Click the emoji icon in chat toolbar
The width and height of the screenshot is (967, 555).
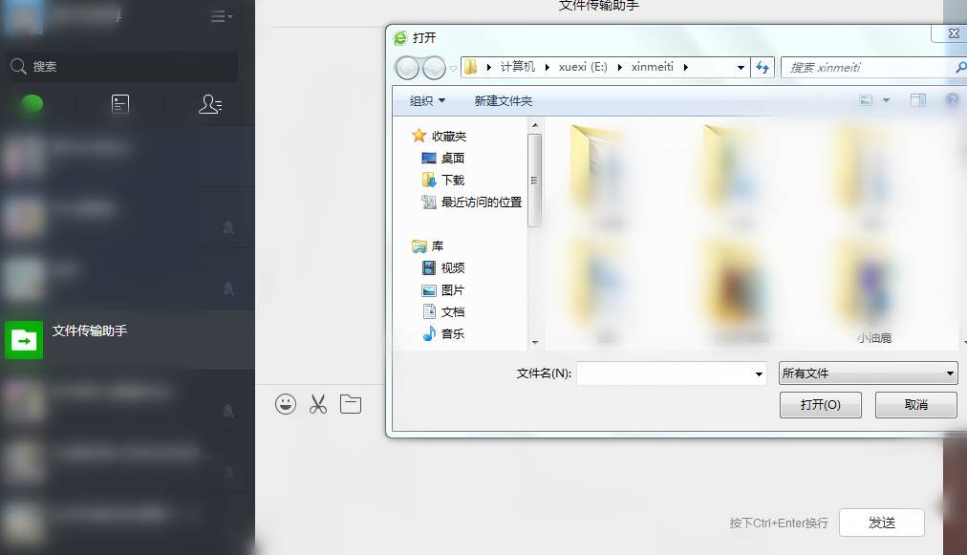point(285,404)
